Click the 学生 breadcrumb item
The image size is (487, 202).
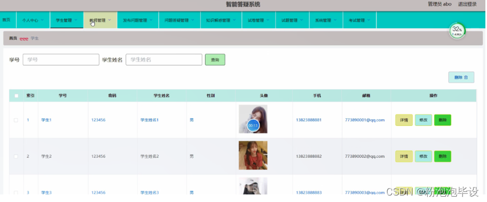(x=35, y=38)
